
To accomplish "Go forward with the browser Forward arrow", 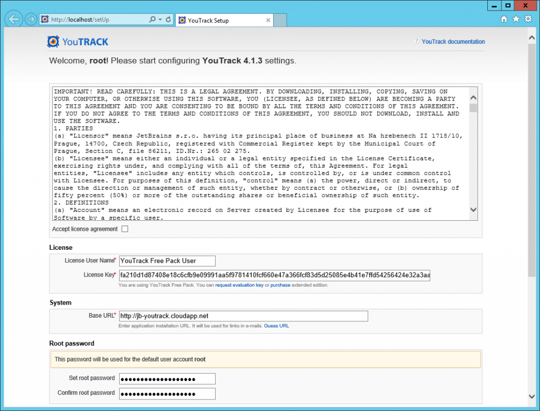I will click(31, 19).
